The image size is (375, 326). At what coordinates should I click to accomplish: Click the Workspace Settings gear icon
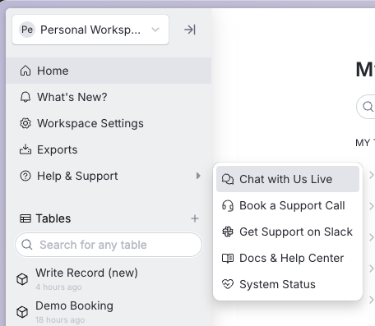pos(25,123)
